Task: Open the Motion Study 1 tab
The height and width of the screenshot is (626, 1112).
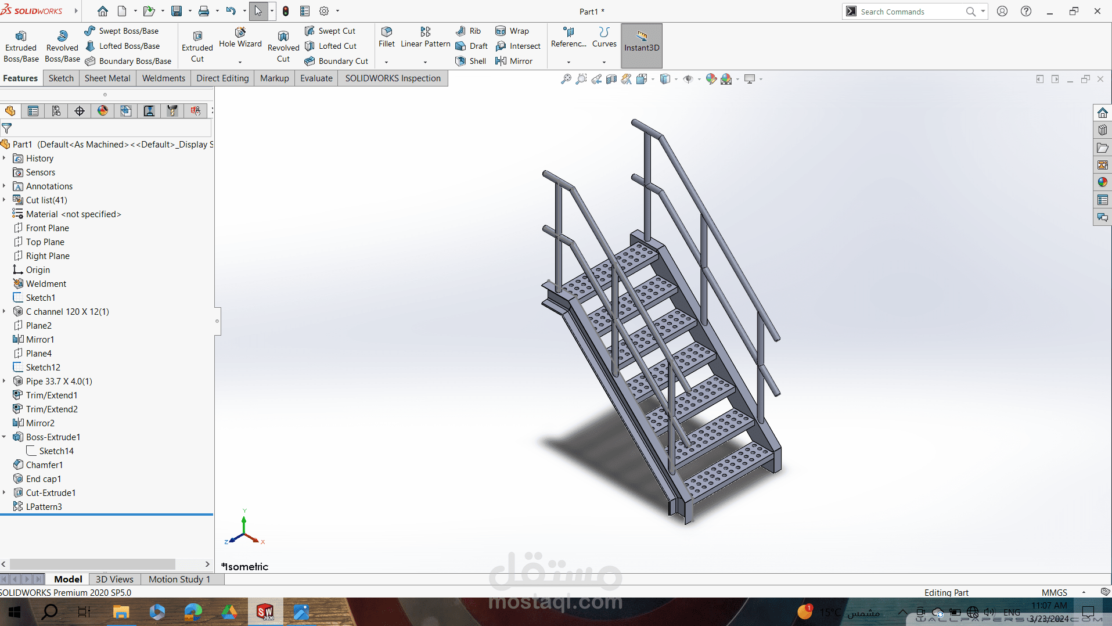Action: point(179,579)
